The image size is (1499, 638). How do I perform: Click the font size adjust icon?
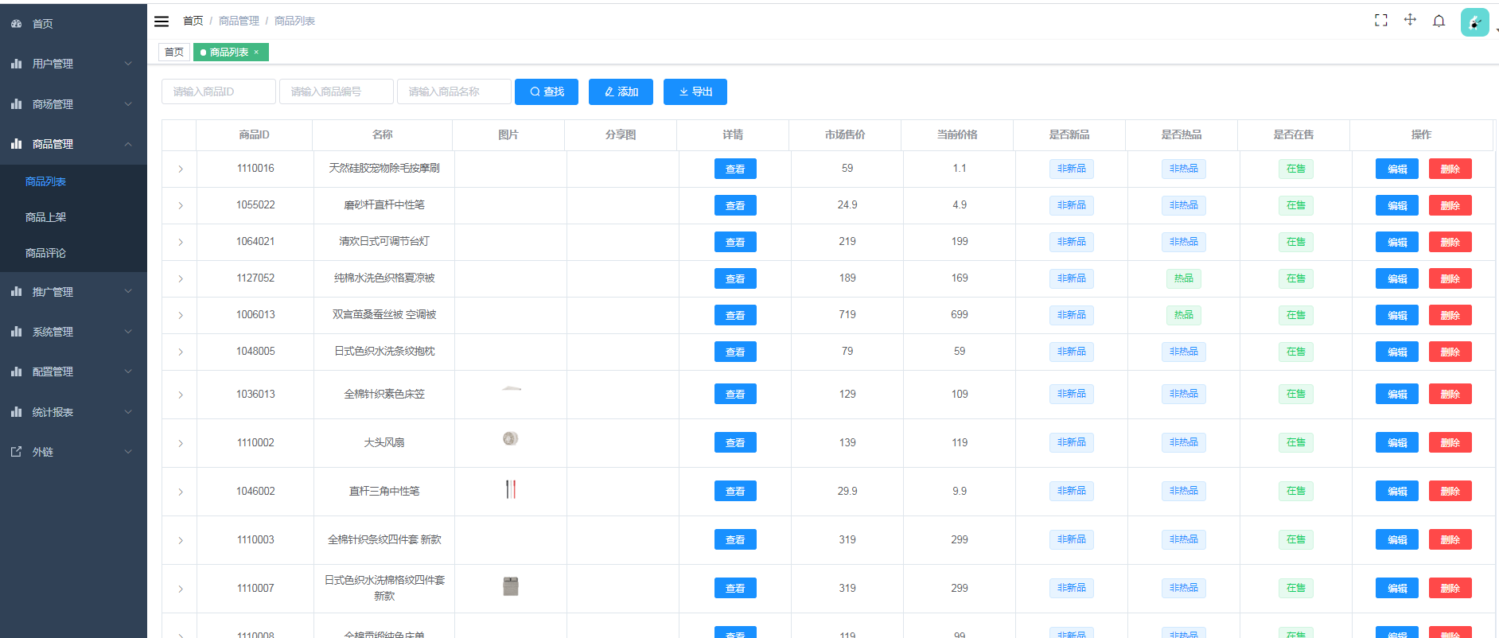pos(1410,20)
